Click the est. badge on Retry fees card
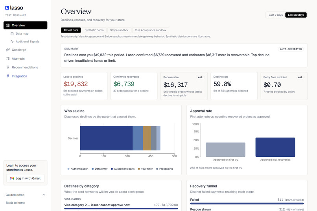Screen dimensions: 317x211 (x=300, y=77)
